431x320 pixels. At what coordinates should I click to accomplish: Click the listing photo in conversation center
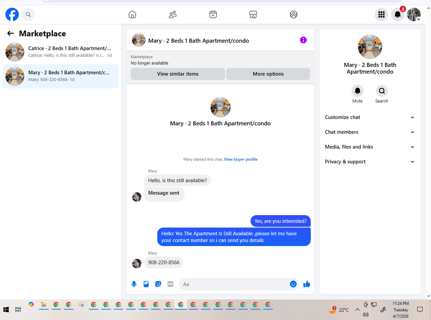point(221,107)
